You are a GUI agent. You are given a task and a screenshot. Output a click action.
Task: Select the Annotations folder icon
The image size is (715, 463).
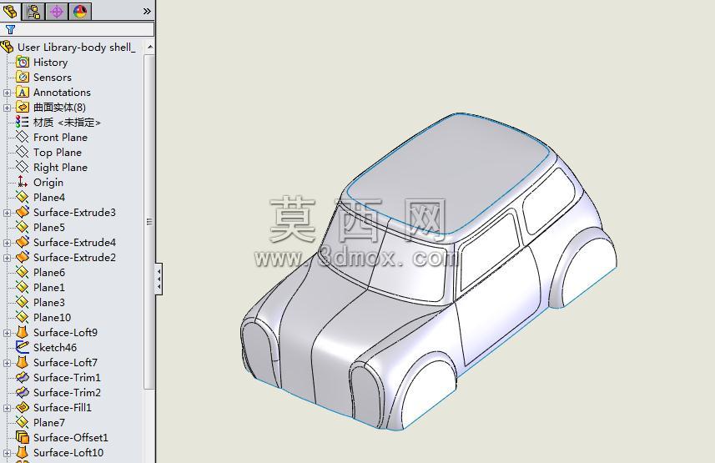tap(23, 92)
